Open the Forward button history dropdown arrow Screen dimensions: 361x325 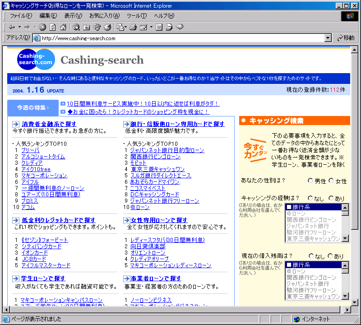pyautogui.click(x=35, y=27)
